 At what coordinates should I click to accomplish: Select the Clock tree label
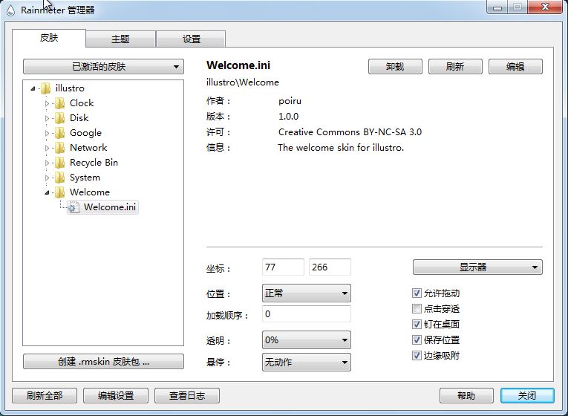[82, 103]
